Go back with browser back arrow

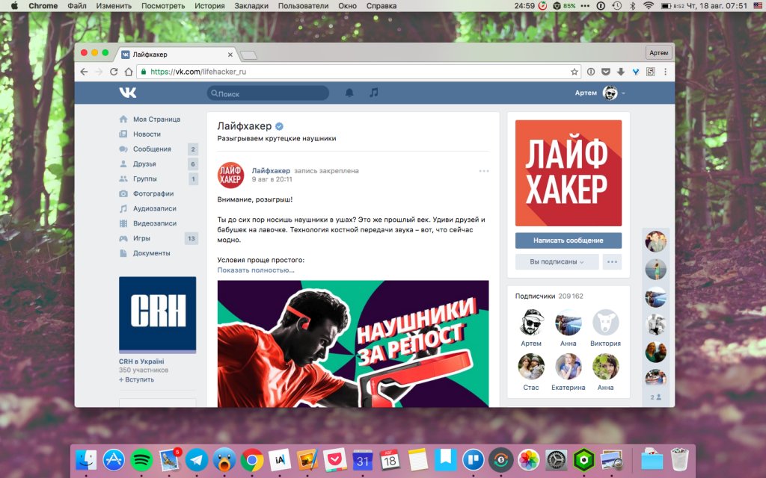(84, 72)
